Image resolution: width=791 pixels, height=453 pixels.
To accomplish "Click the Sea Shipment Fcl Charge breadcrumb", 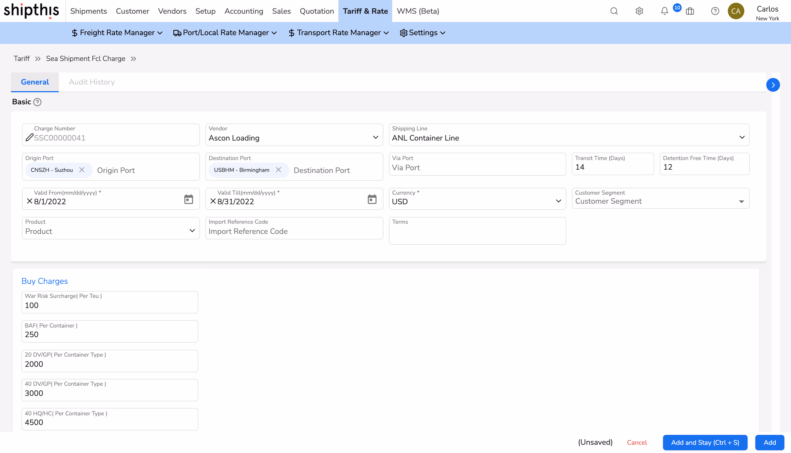I will tap(86, 59).
